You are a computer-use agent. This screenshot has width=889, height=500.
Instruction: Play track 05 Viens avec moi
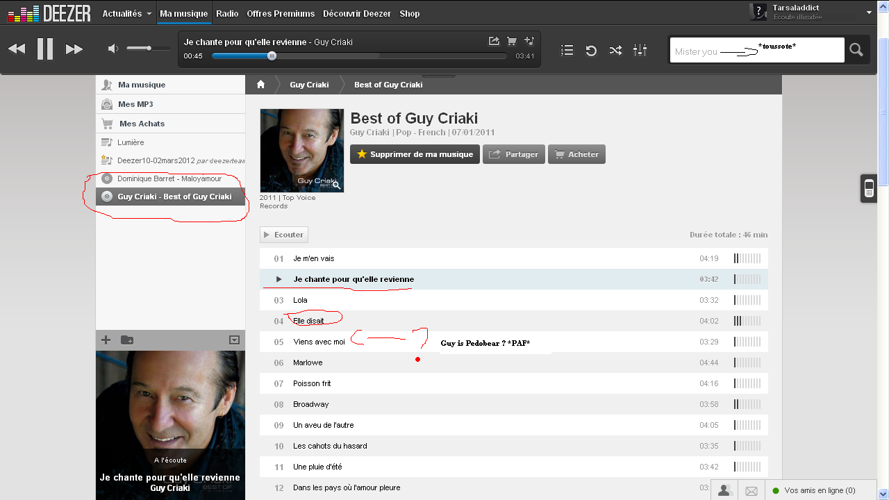click(514, 342)
